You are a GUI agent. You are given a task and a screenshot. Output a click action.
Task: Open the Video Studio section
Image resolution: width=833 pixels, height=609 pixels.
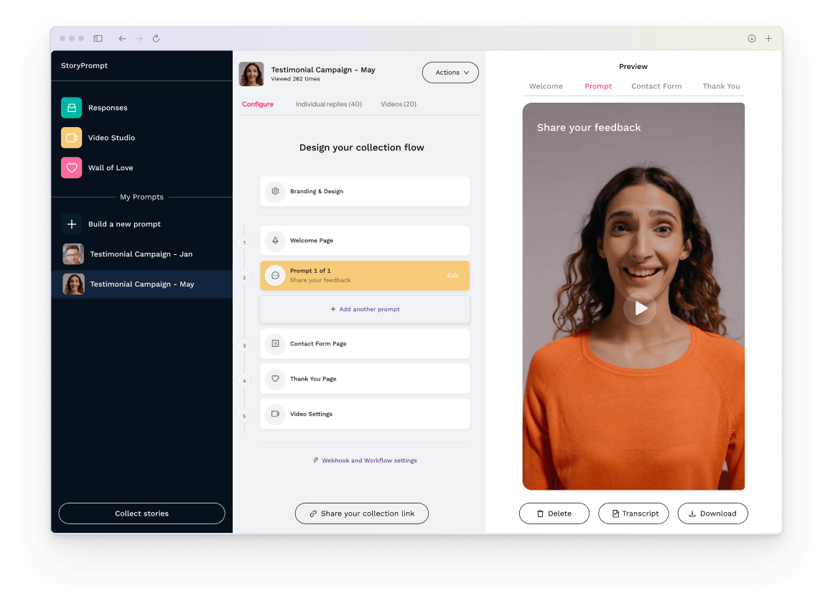coord(111,138)
